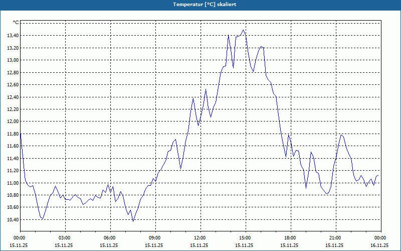Select the 13,20 y-axis value

[x=13, y=48]
